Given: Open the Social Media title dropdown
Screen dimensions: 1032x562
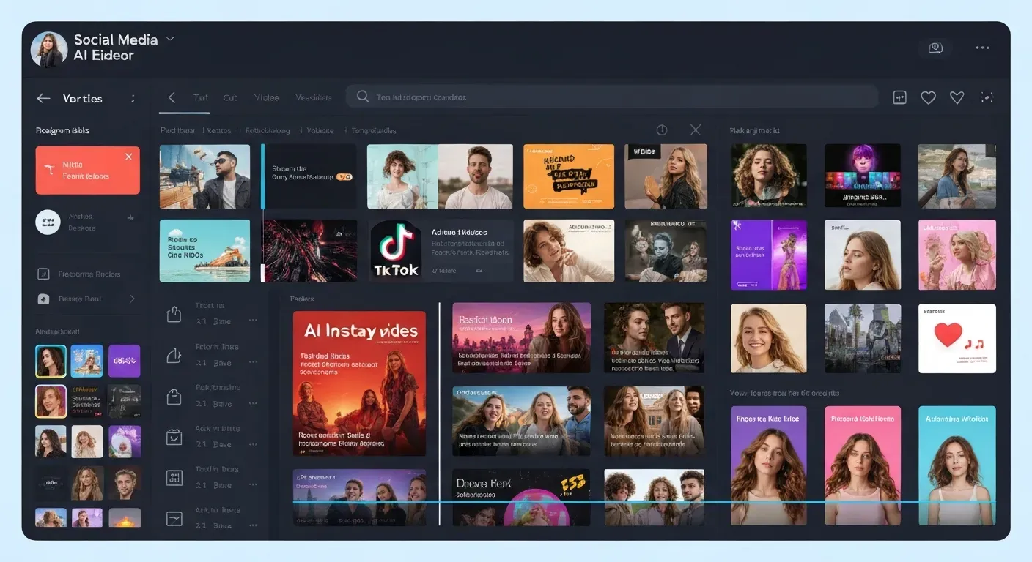Looking at the screenshot, I should point(169,40).
